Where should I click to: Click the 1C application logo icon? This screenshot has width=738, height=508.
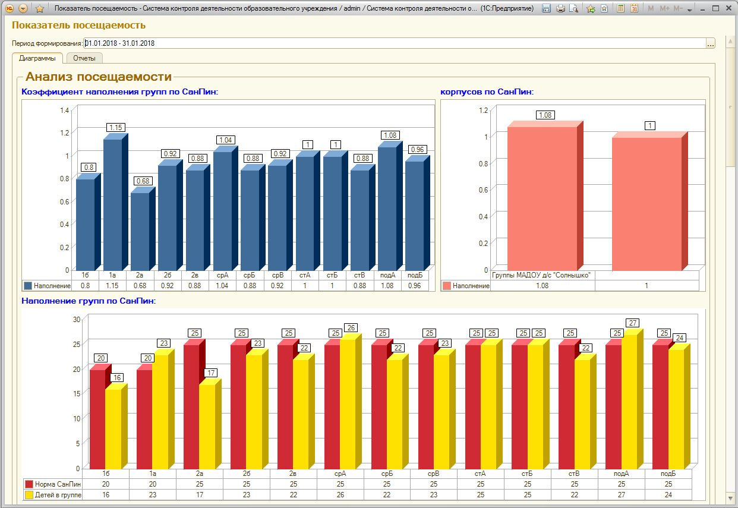10,8
